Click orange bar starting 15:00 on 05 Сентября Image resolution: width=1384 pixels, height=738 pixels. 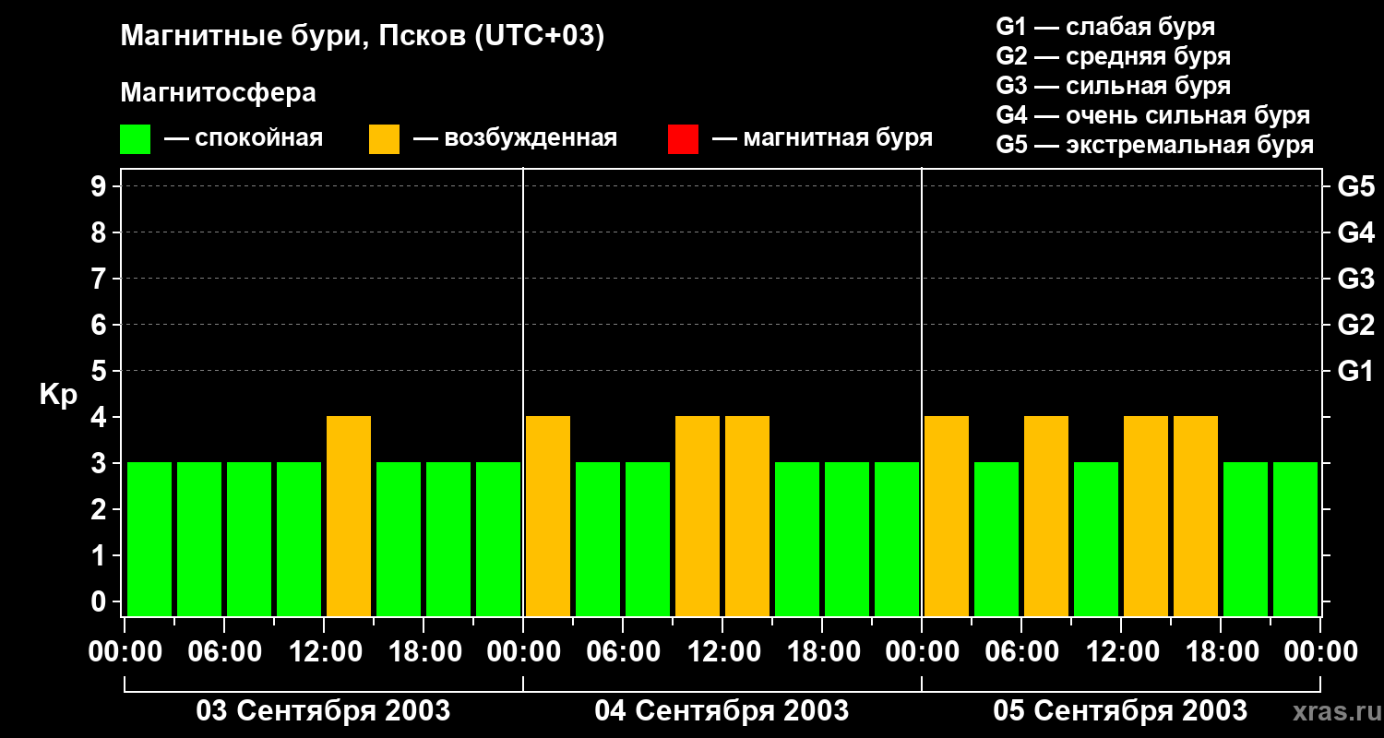[1196, 516]
